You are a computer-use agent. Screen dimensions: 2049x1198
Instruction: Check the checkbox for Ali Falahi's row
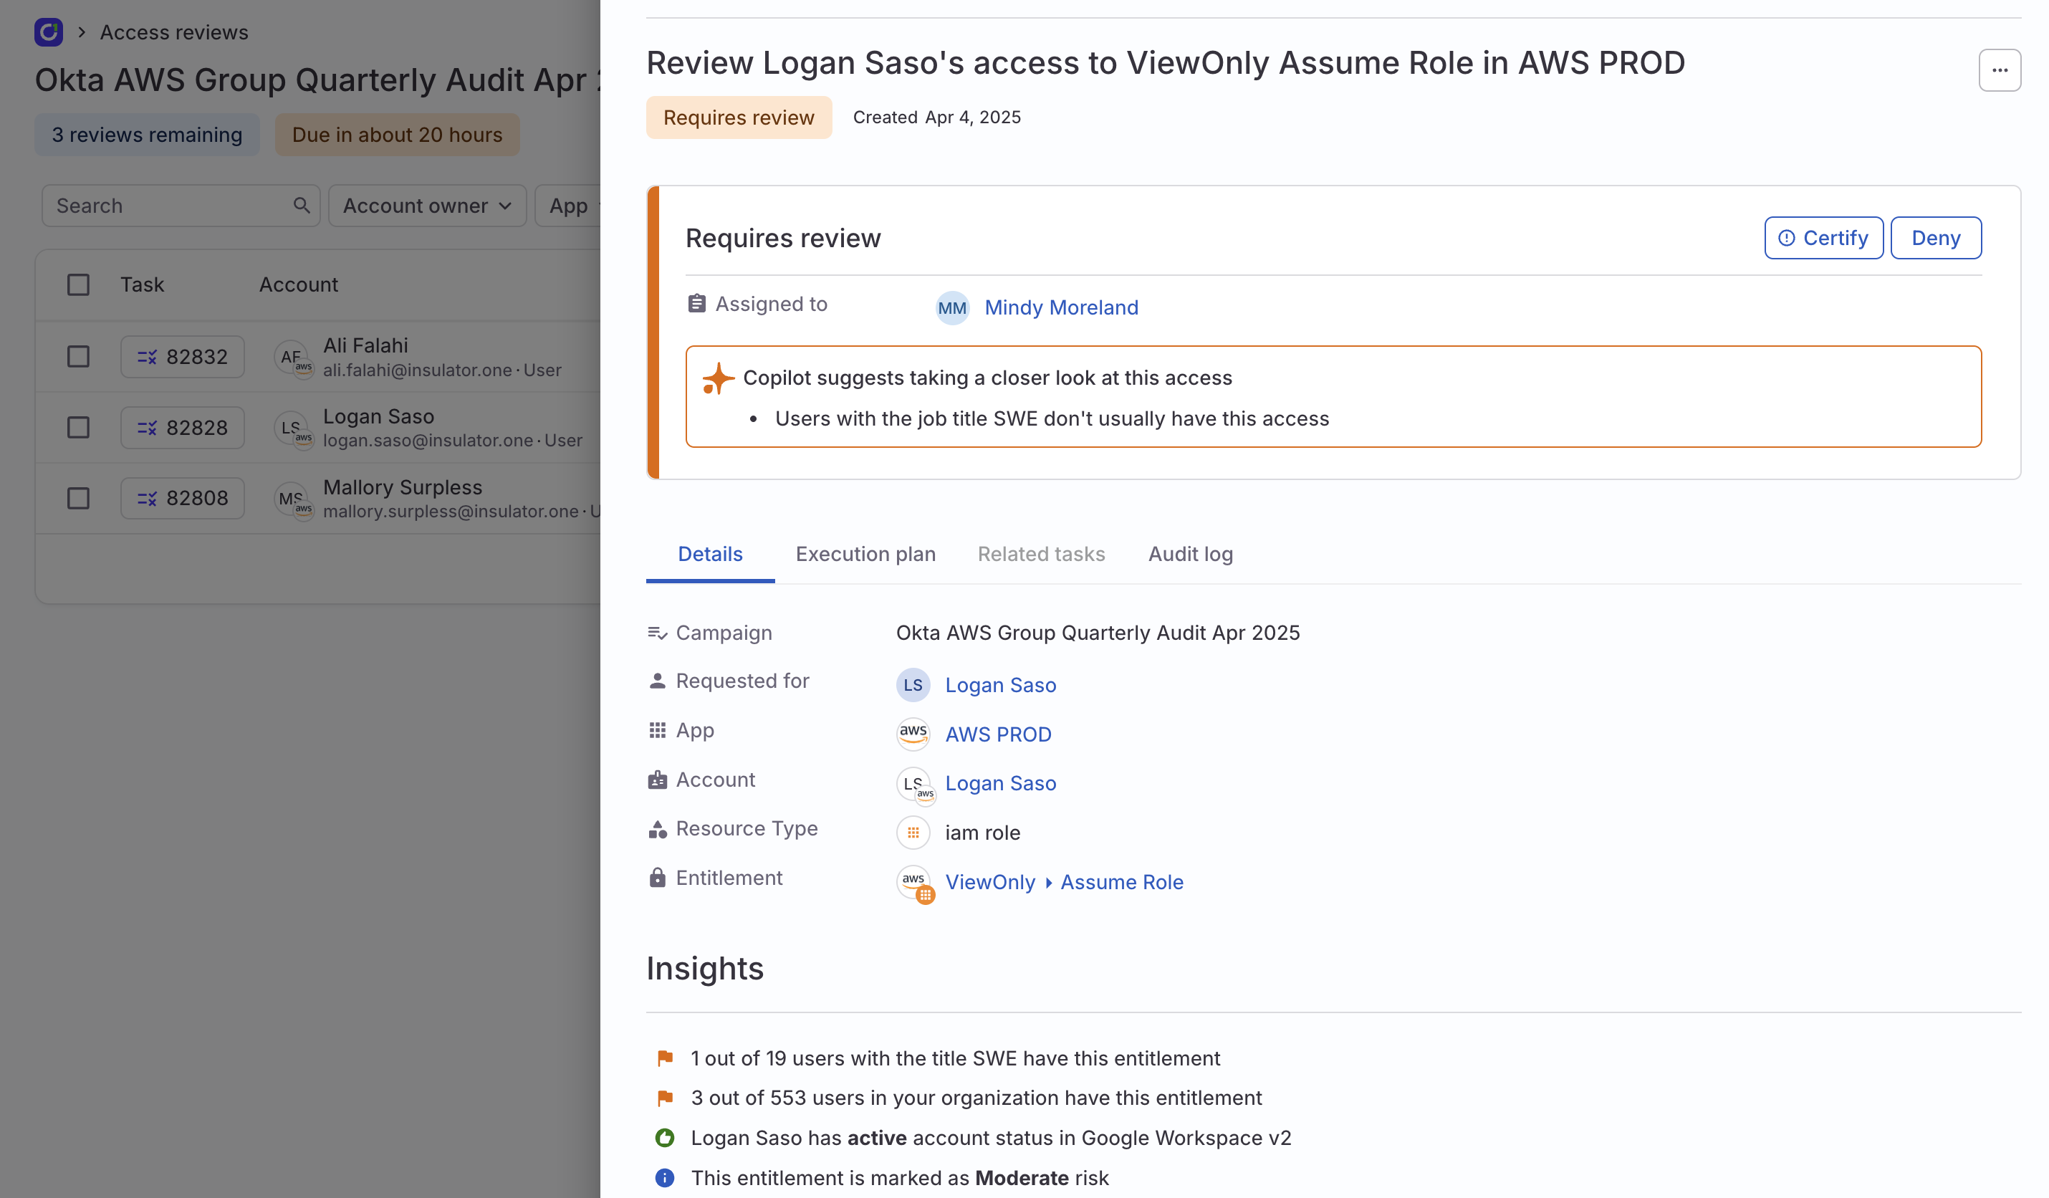pos(77,356)
